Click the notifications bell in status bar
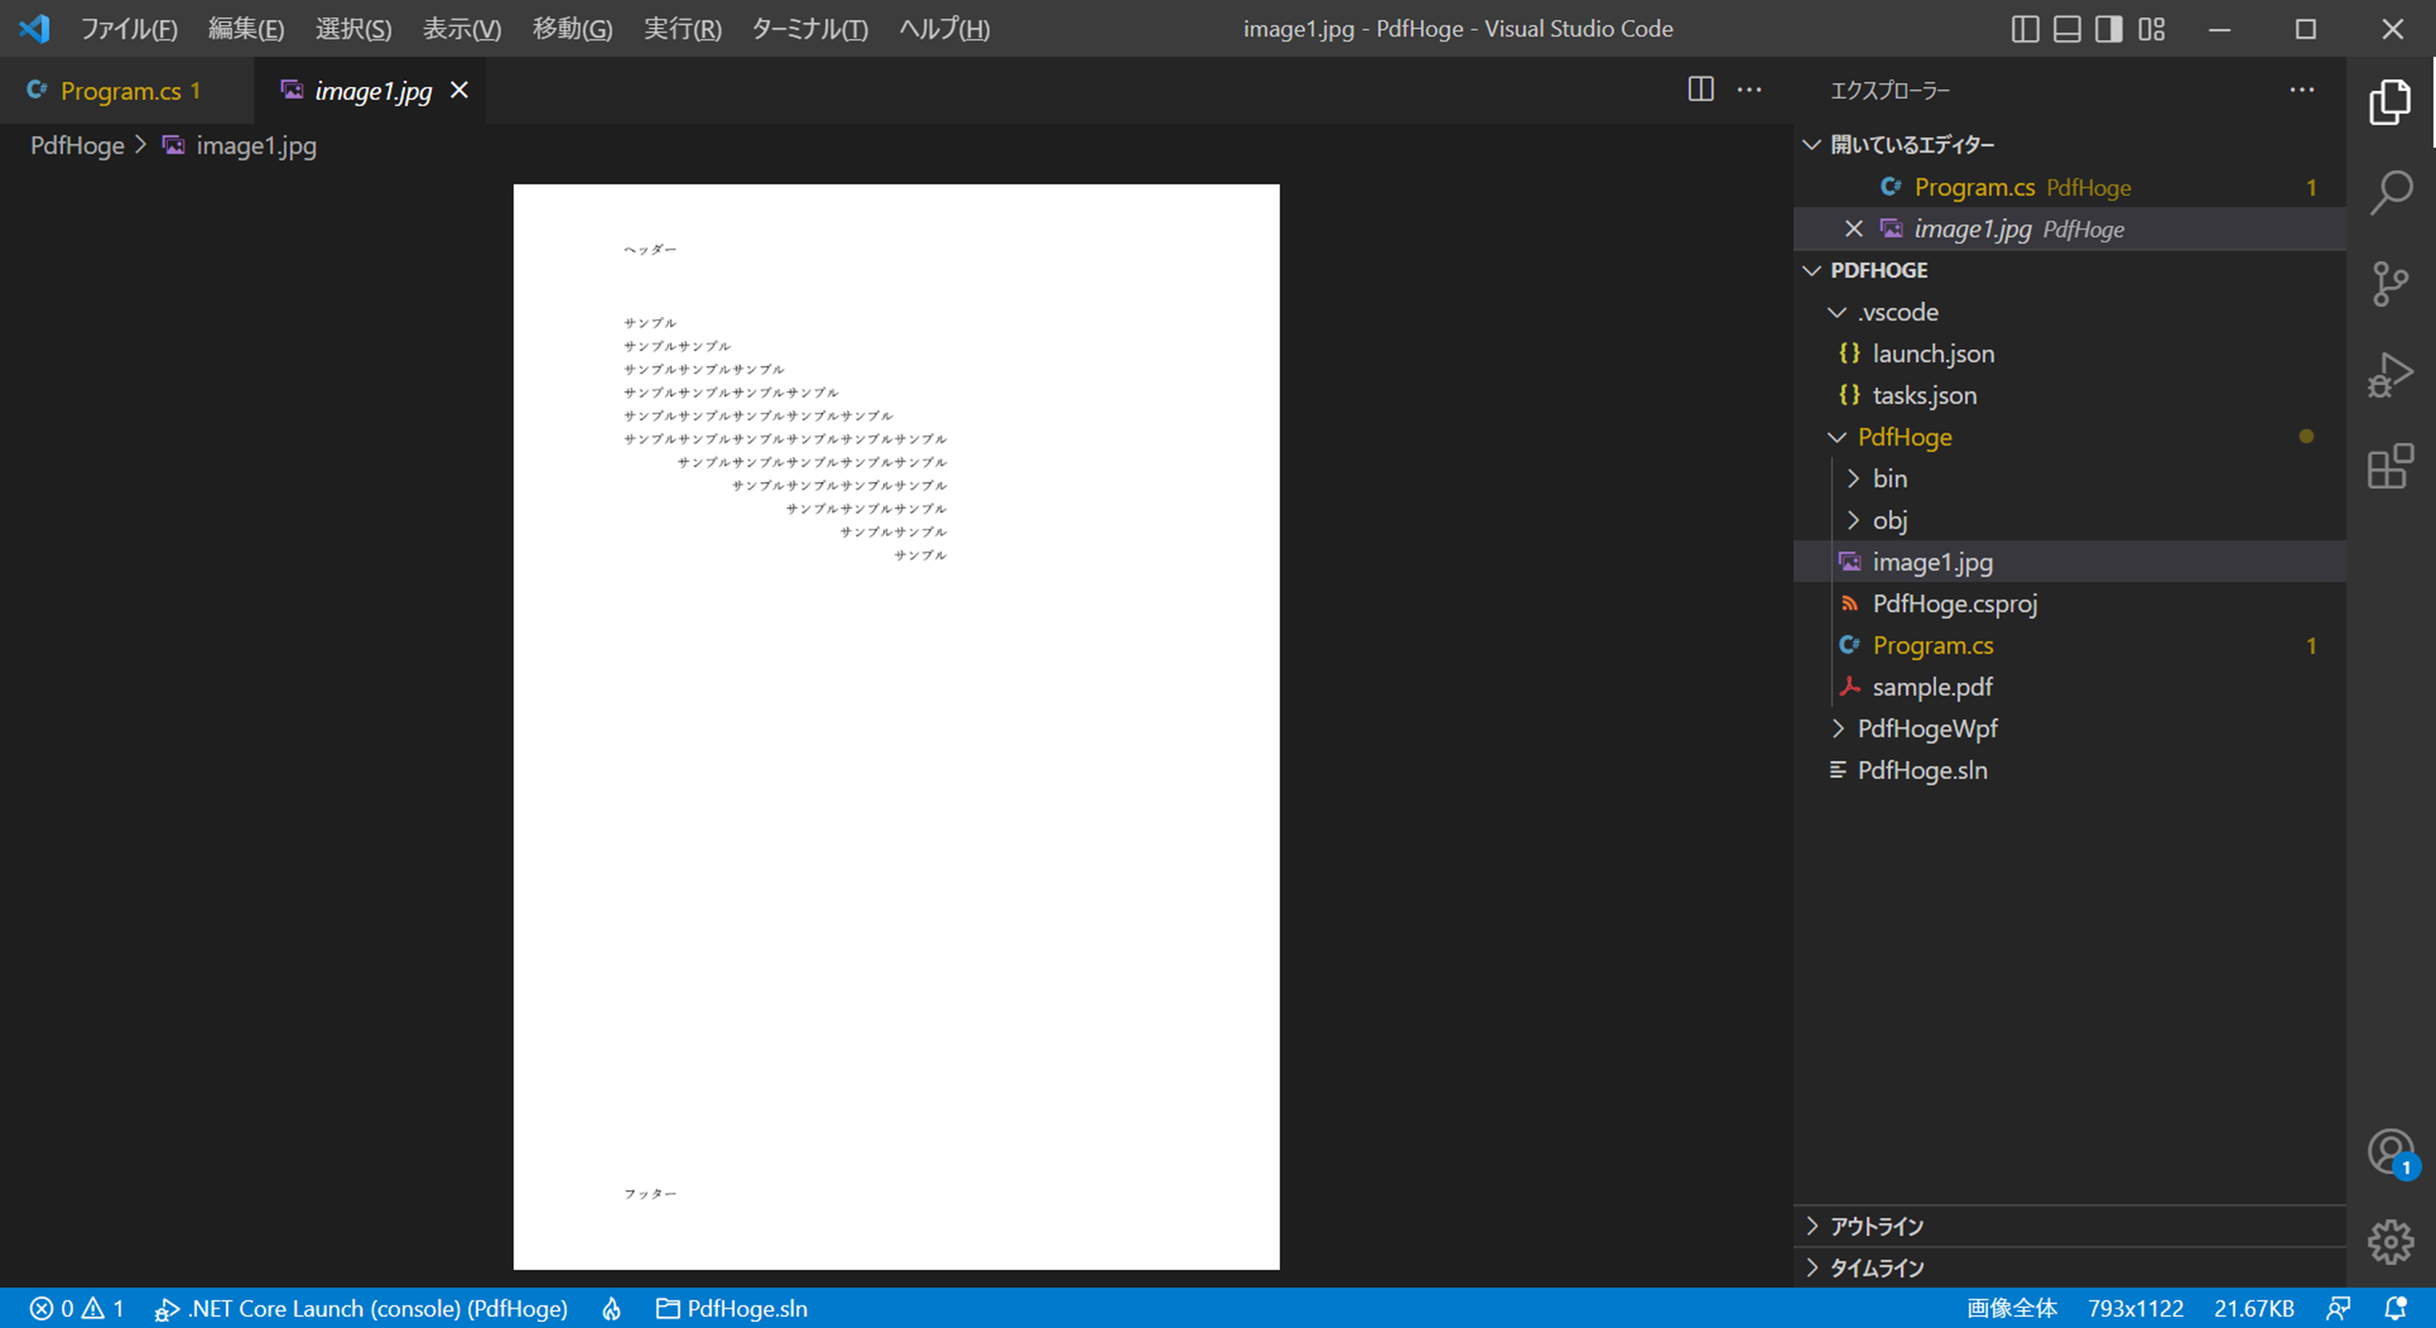This screenshot has height=1328, width=2436. pos(2396,1308)
